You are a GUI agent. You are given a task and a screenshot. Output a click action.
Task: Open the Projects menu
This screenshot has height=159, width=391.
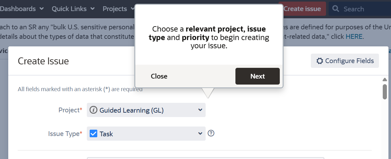[x=115, y=9]
